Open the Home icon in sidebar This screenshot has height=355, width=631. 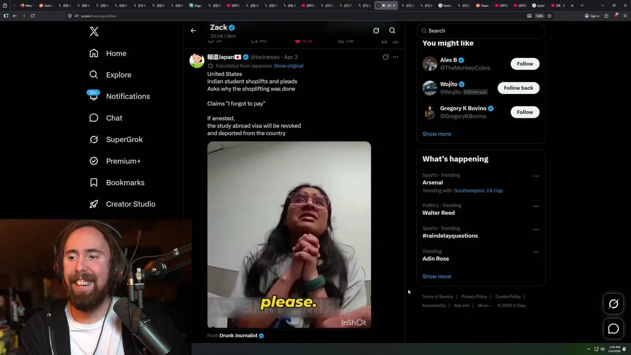[x=94, y=53]
